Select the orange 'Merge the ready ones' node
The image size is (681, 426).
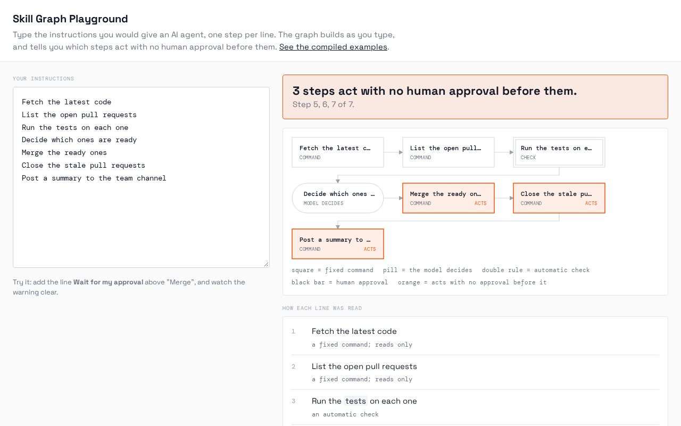tap(449, 198)
